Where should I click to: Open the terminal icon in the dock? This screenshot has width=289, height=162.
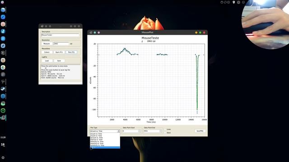(3, 53)
